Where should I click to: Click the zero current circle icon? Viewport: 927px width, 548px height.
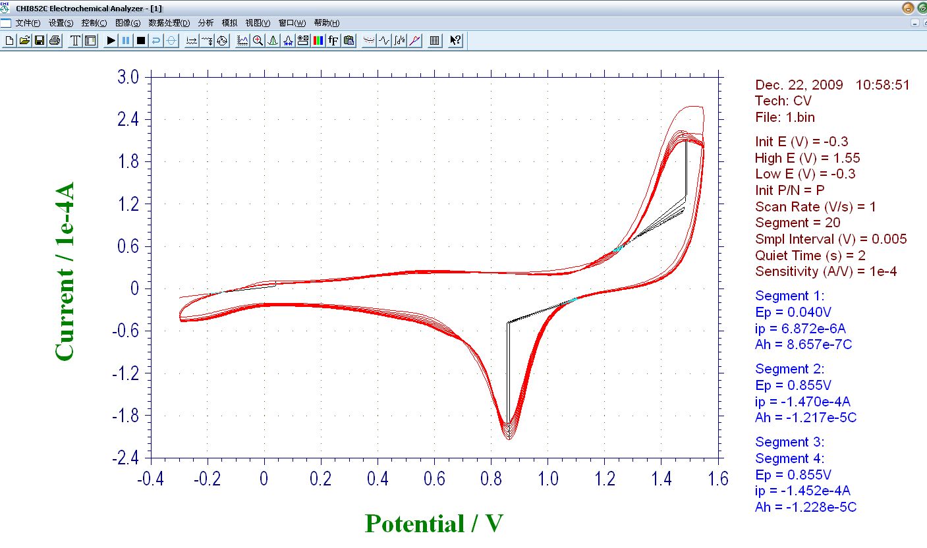click(171, 41)
